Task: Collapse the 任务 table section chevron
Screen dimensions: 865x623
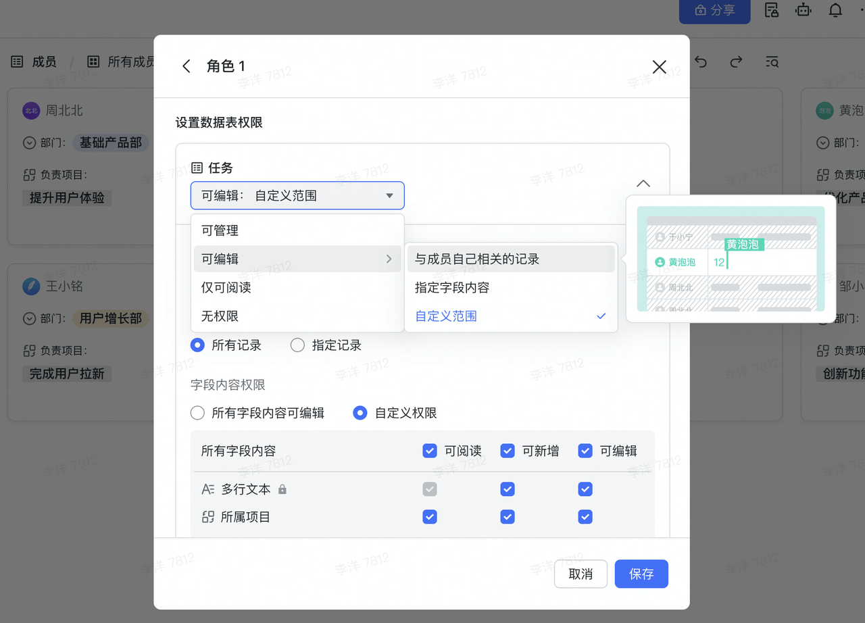Action: coord(643,184)
